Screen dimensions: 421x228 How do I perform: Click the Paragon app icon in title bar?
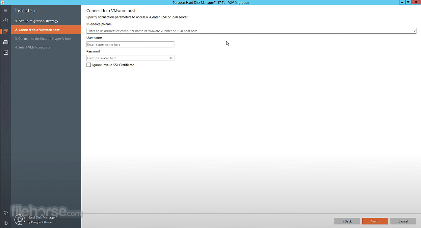(3, 2)
